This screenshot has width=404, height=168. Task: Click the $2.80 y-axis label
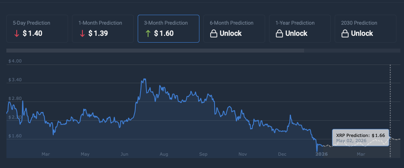pyautogui.click(x=15, y=98)
